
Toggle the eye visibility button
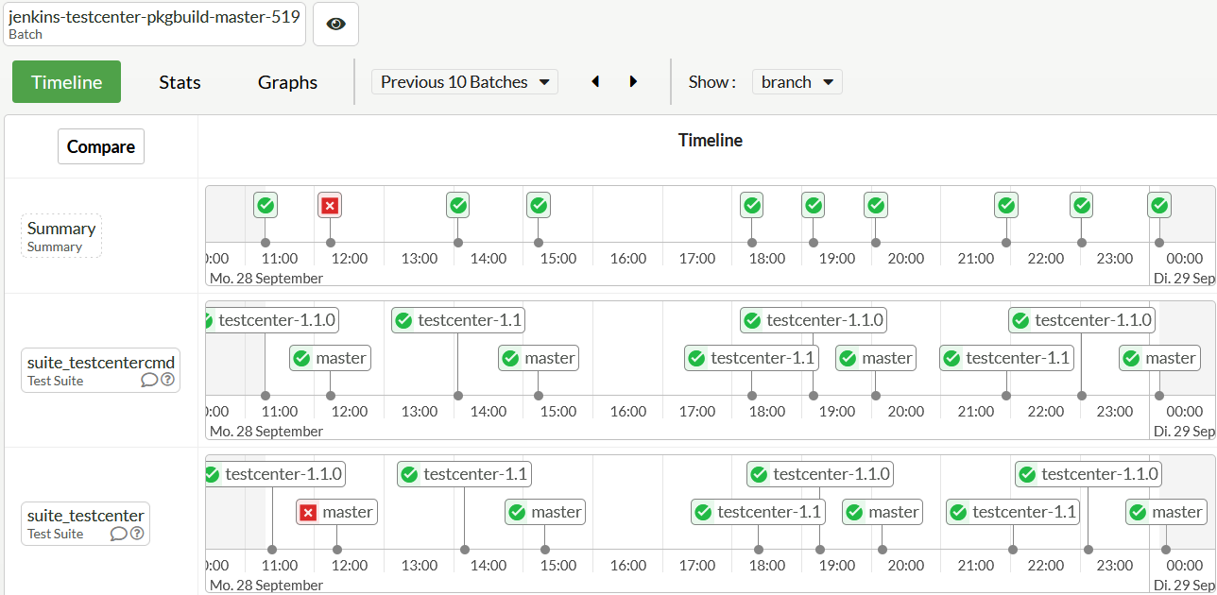(x=335, y=24)
